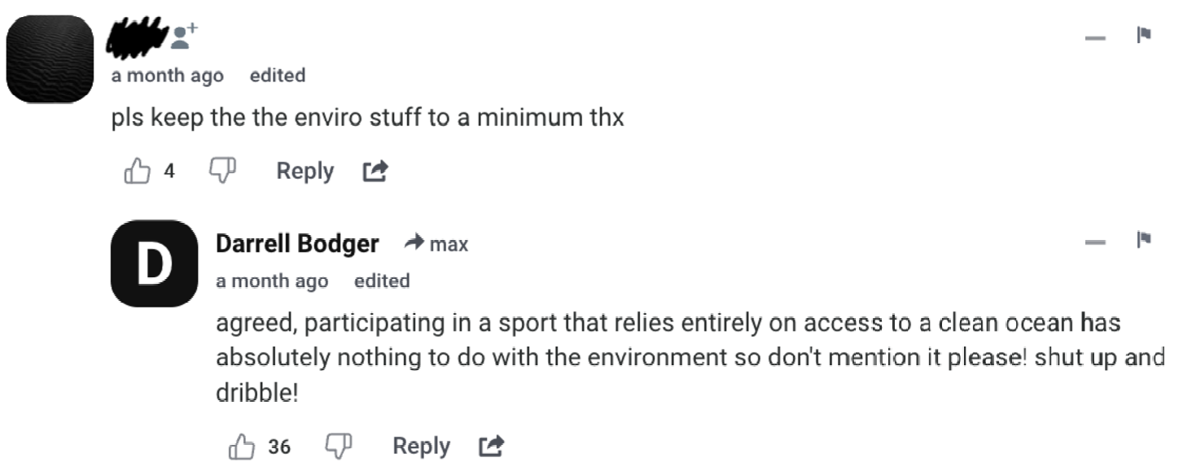Follow the redacted user via add-user icon
Image resolution: width=1192 pixels, height=462 pixels.
186,34
